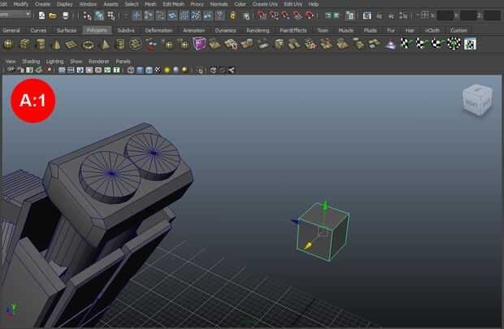Open the viewport Panels menu
The image size is (504, 329).
123,61
